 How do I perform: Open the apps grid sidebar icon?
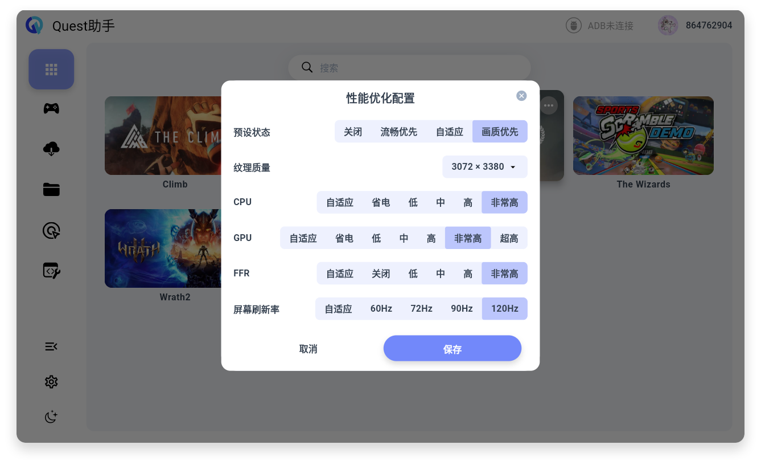click(51, 70)
